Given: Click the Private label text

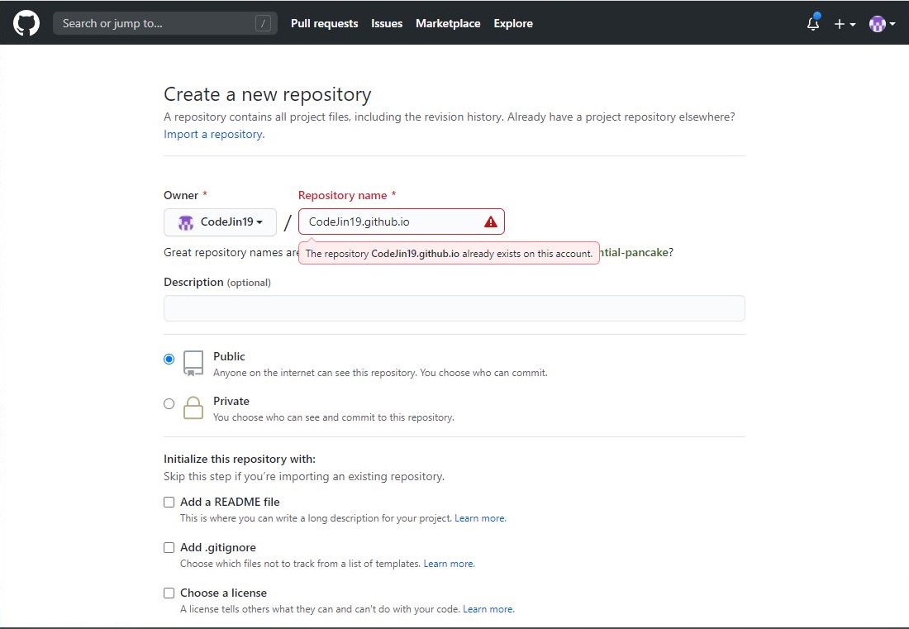Looking at the screenshot, I should click(x=231, y=401).
